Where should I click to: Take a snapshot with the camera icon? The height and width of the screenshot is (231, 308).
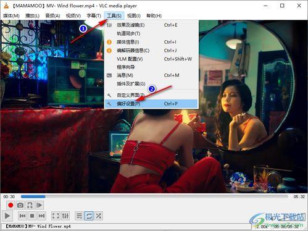pos(20,205)
